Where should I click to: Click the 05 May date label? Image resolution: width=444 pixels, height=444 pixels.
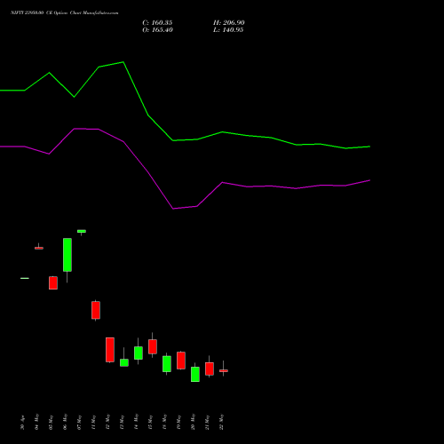coord(52,423)
